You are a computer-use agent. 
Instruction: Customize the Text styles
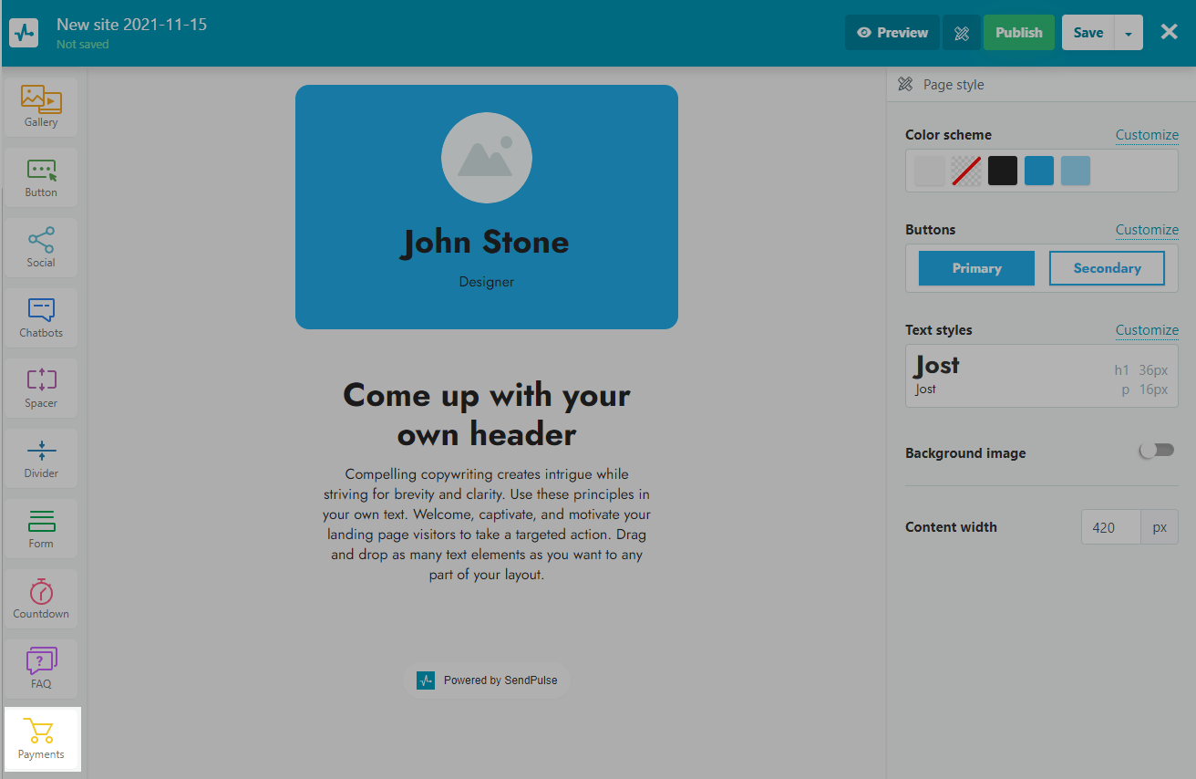click(1147, 330)
